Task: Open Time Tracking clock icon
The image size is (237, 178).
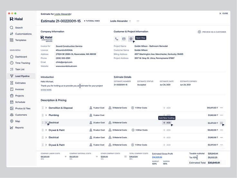Action: pyautogui.click(x=12, y=63)
